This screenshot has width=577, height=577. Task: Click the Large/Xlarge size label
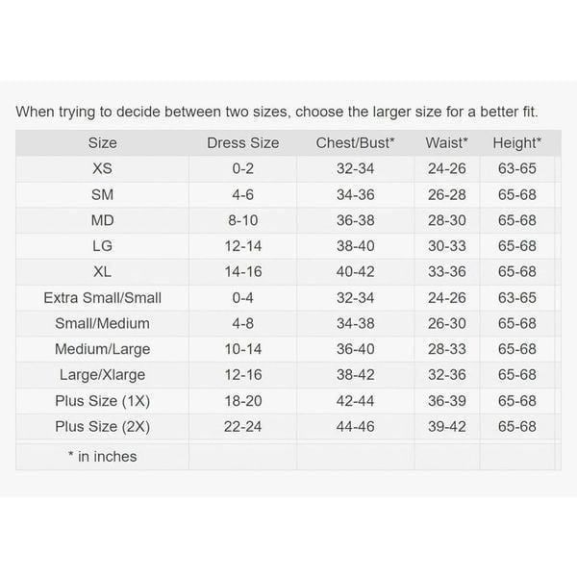click(102, 375)
